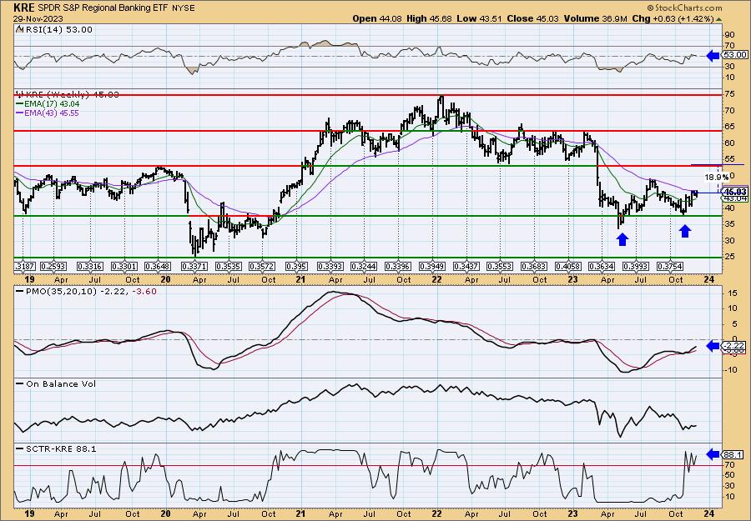Click the 0.3393 dividend value box

tap(330, 266)
